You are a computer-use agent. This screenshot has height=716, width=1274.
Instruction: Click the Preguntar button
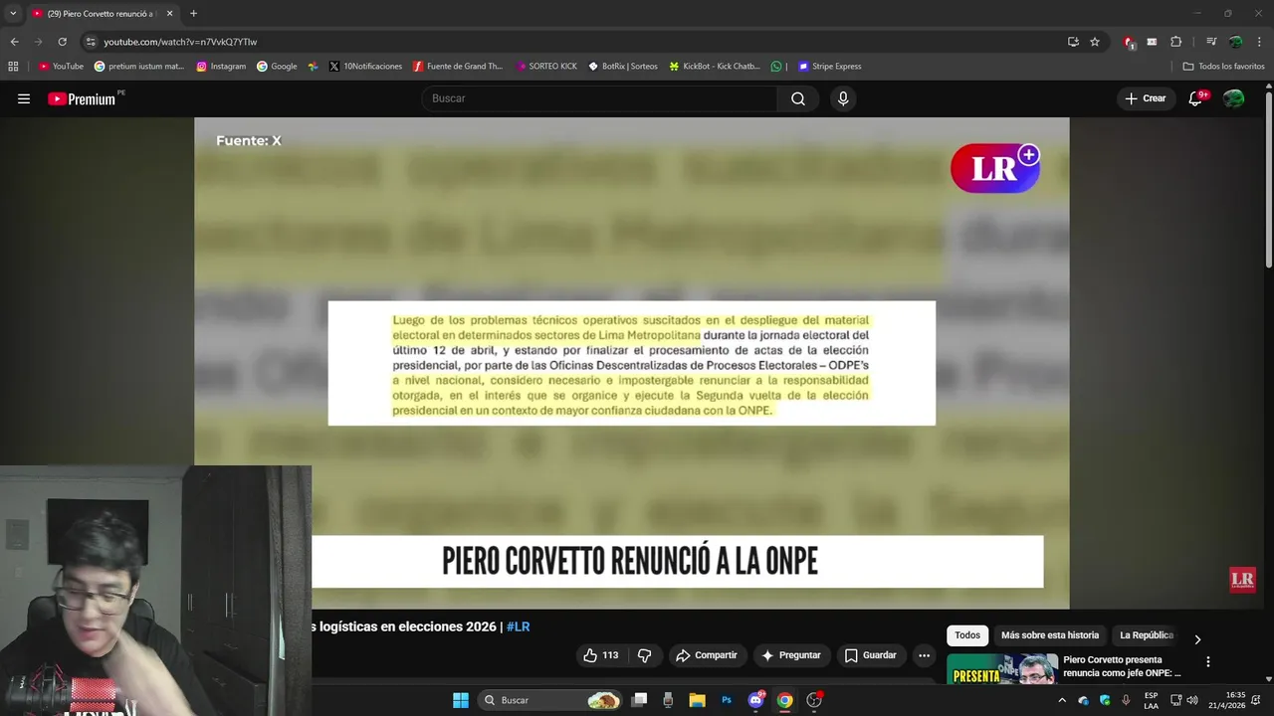pyautogui.click(x=791, y=655)
